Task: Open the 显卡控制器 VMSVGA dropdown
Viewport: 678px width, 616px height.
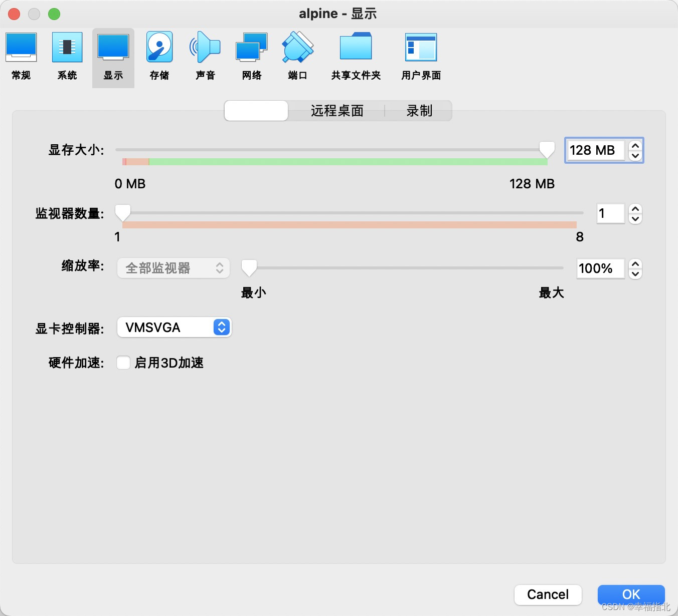Action: pos(175,328)
